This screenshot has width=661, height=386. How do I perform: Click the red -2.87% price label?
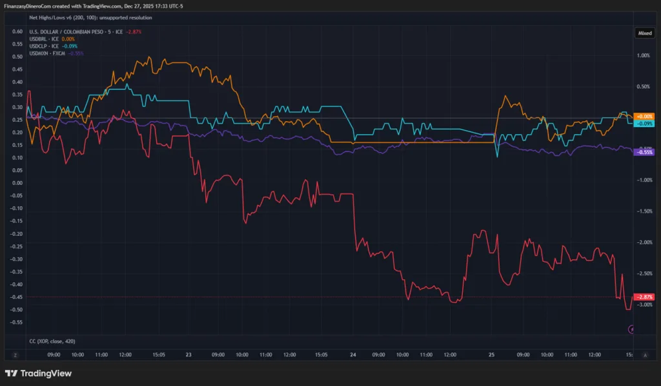pyautogui.click(x=644, y=297)
